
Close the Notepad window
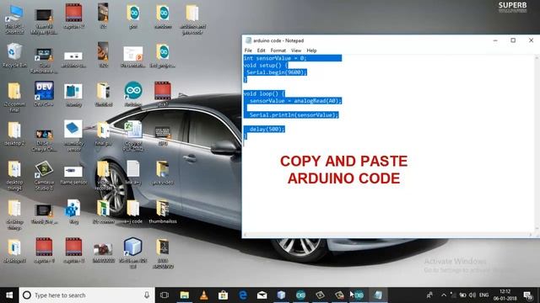pyautogui.click(x=531, y=40)
